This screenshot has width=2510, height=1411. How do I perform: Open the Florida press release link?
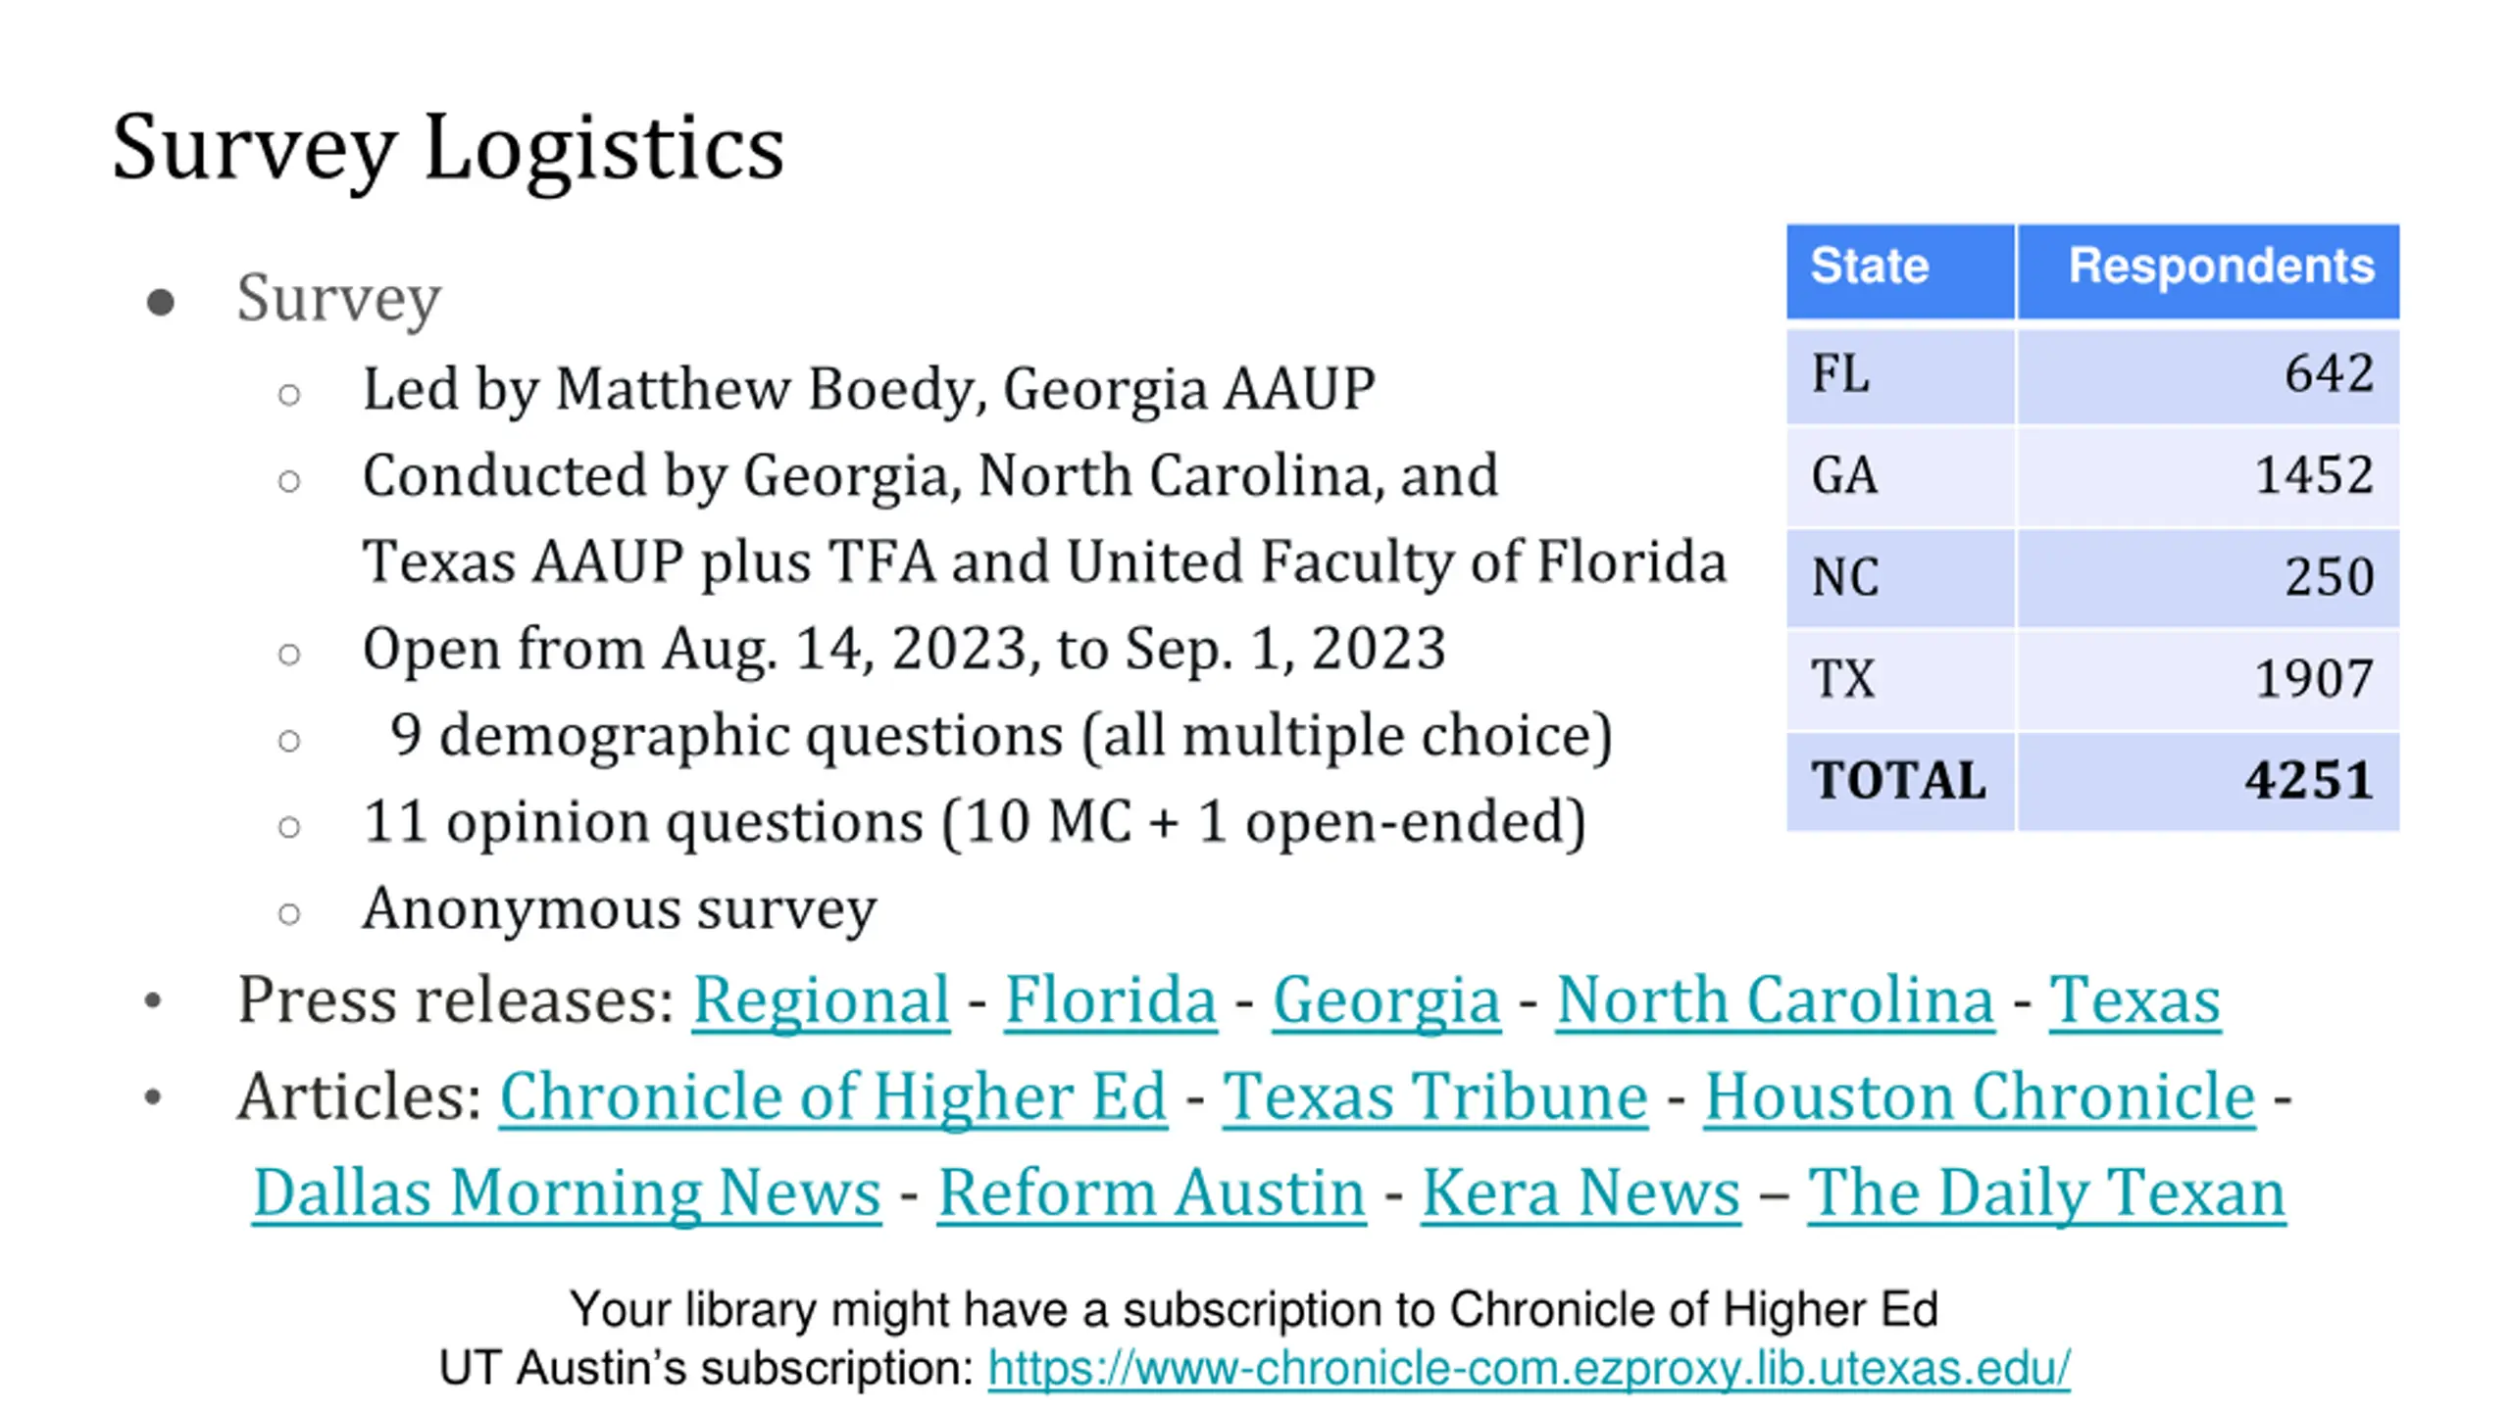(1111, 1000)
